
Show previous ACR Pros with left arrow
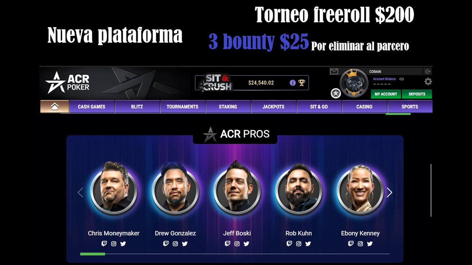coord(80,192)
